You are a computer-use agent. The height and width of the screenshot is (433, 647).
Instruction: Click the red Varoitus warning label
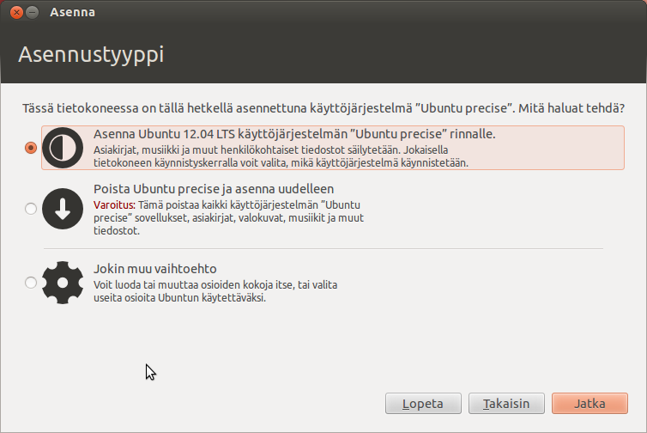pyautogui.click(x=113, y=204)
